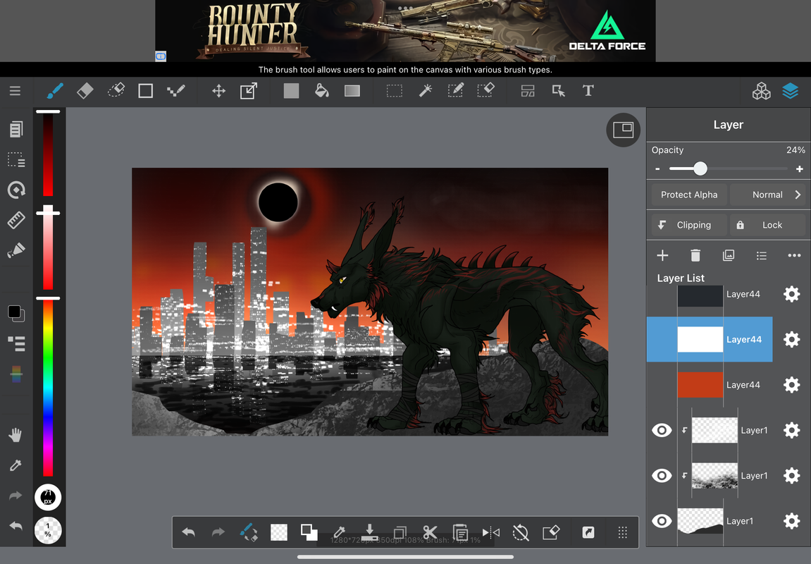Open the page edit menu in left sidebar
Screen dimensions: 811x564
point(16,129)
